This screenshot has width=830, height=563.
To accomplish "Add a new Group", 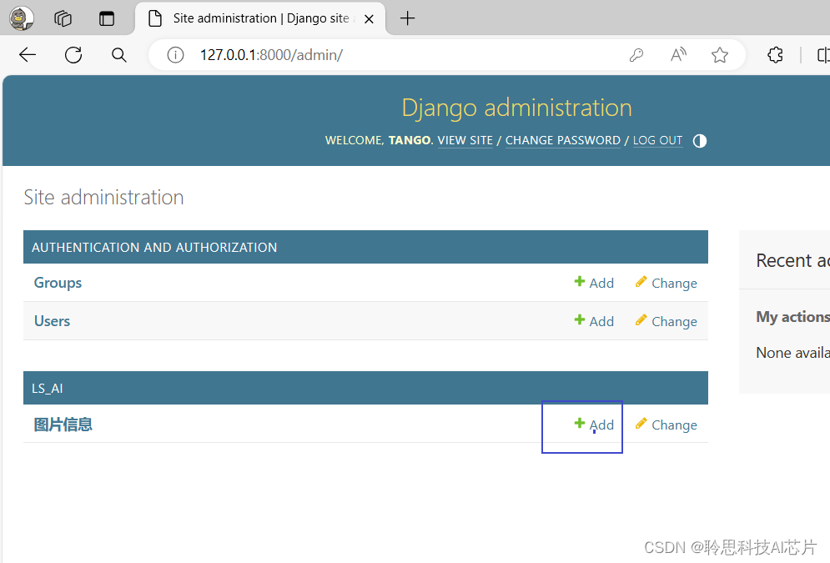I will point(594,283).
